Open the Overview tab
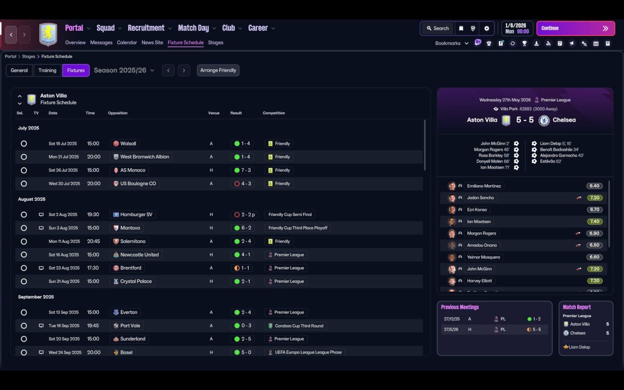 pyautogui.click(x=76, y=42)
